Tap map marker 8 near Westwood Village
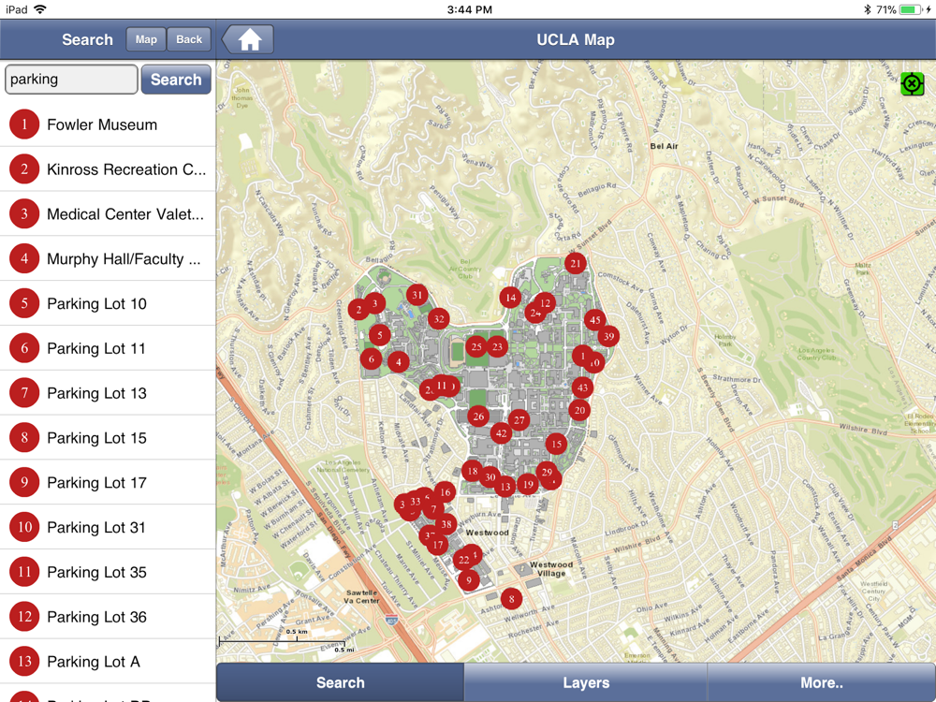Viewport: 936px width, 702px height. click(x=512, y=599)
